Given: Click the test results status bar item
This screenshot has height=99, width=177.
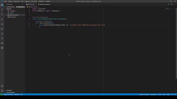Looking at the screenshot, I should pyautogui.click(x=22, y=94).
